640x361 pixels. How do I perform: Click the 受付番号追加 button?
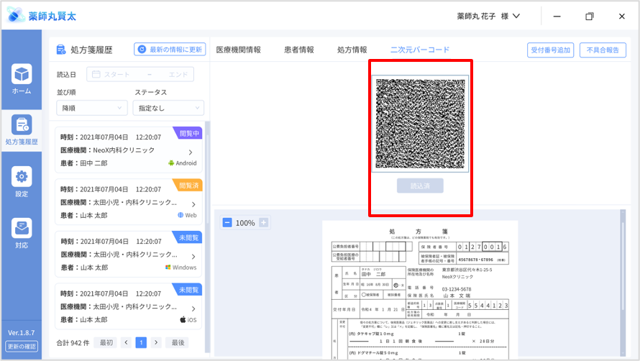coord(550,50)
